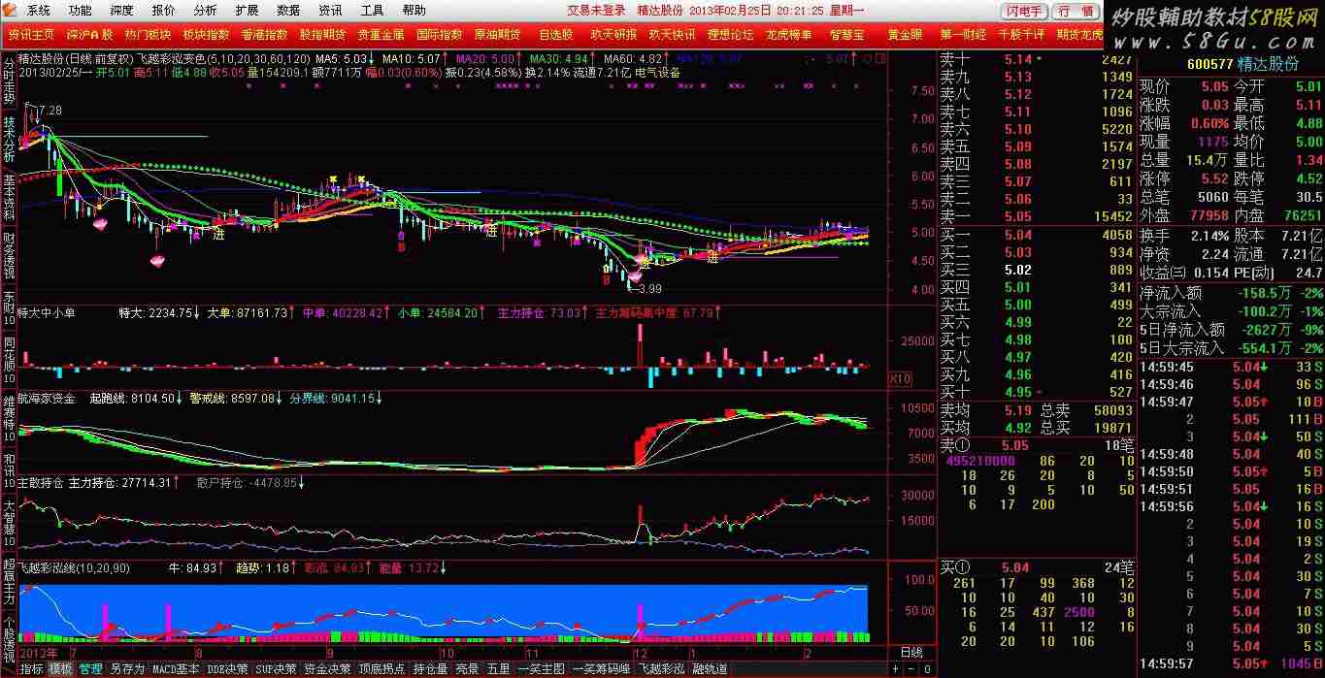The height and width of the screenshot is (678, 1325).
Task: Select the 模板 bottom tab
Action: pos(60,669)
